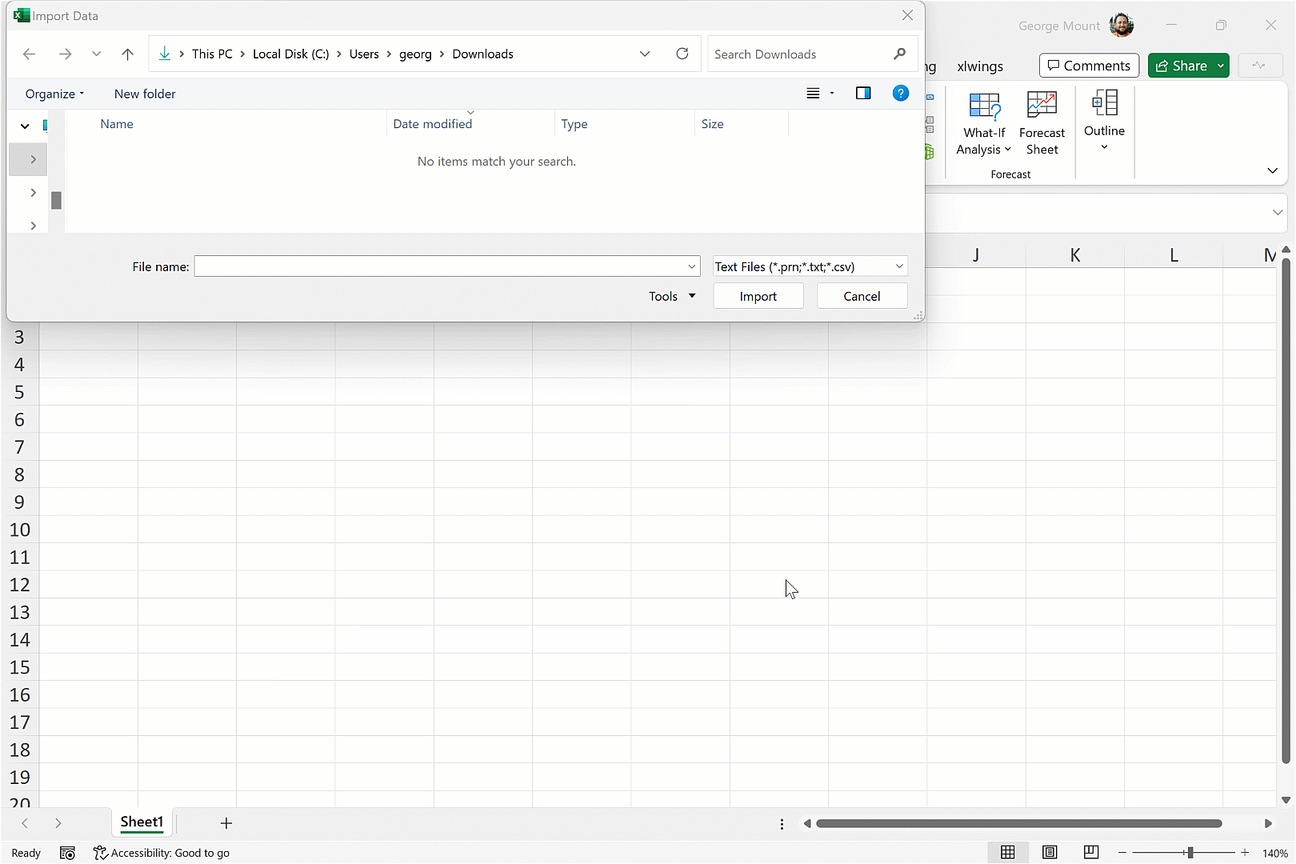
Task: Expand the Tools dropdown
Action: tap(672, 296)
